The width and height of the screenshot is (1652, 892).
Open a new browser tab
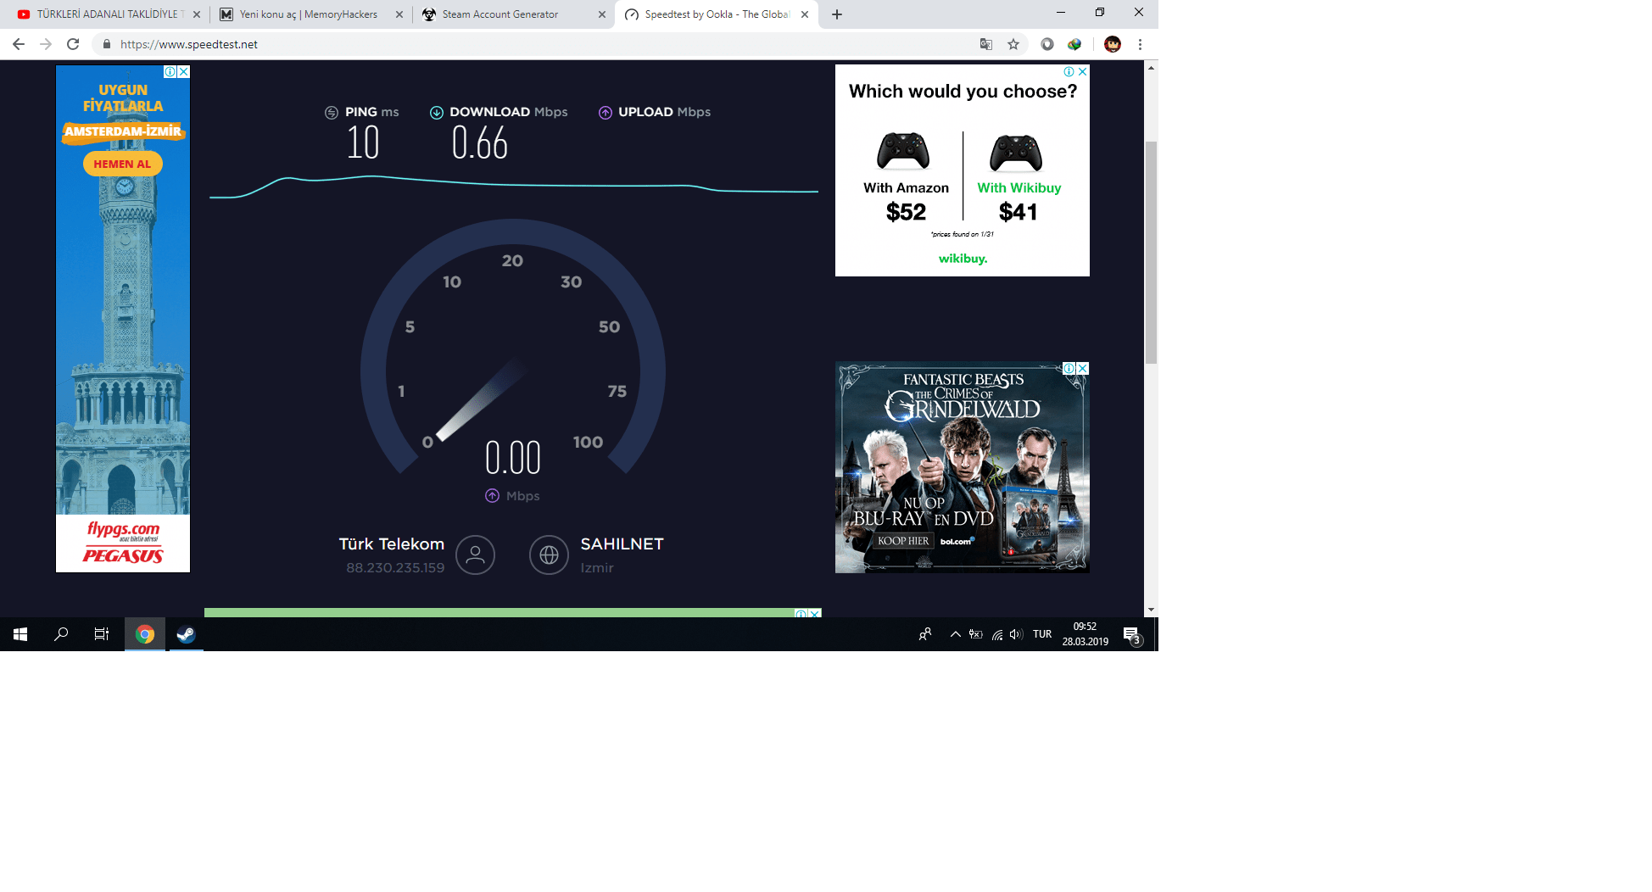click(837, 14)
